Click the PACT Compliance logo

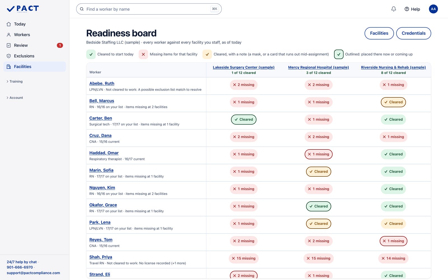pyautogui.click(x=23, y=9)
